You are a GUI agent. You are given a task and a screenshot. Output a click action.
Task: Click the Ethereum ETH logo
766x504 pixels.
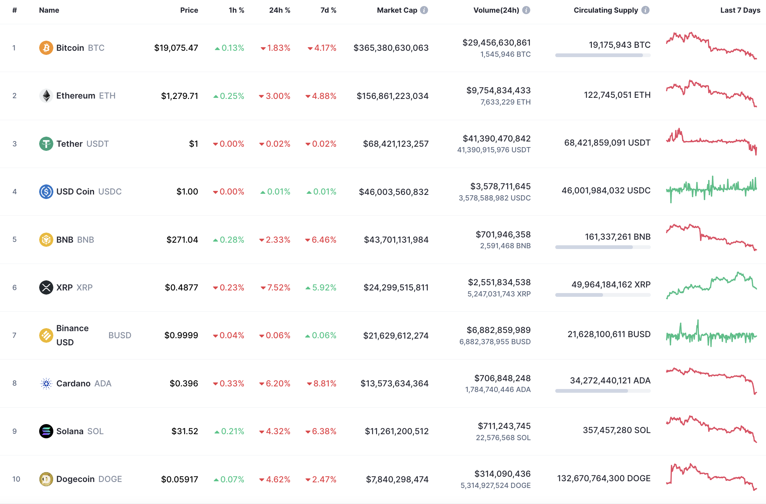45,96
